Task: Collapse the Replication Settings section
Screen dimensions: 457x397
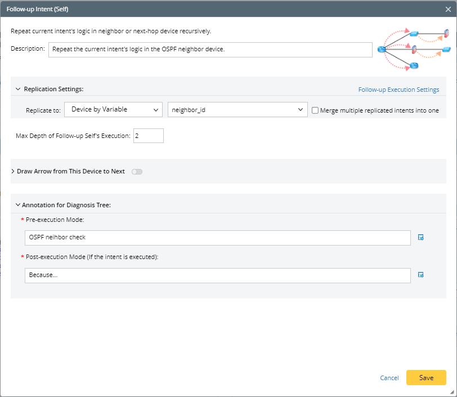Action: [18, 89]
